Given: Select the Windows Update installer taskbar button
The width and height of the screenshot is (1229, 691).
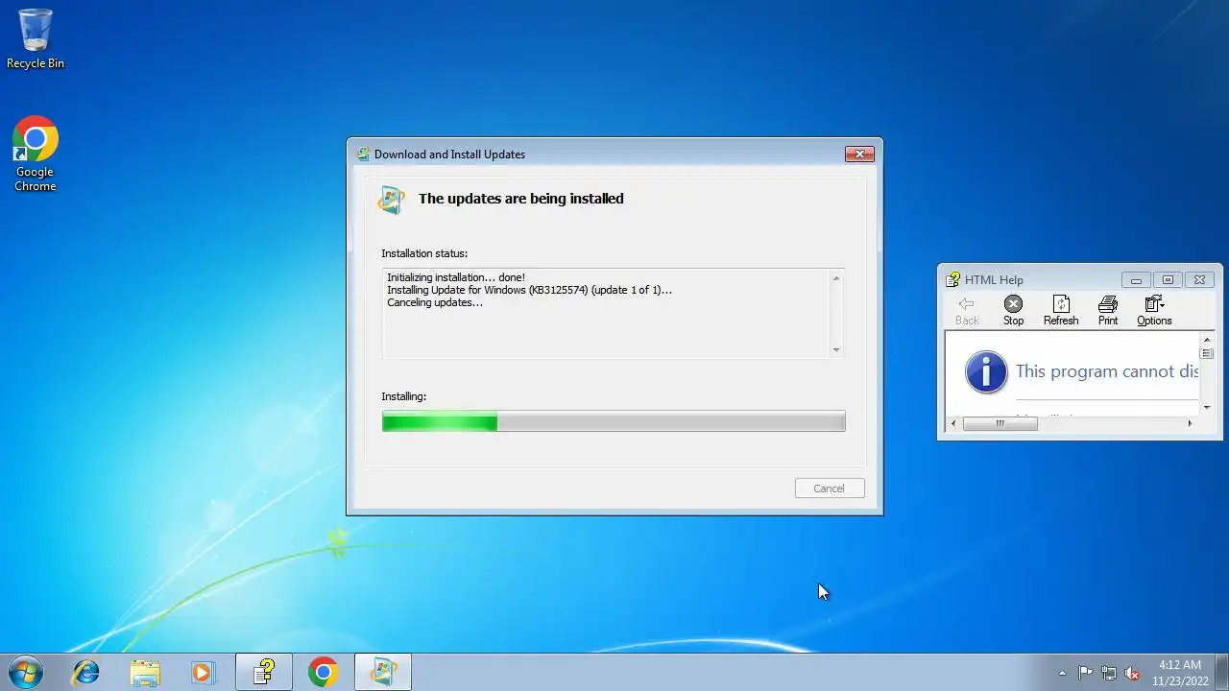Looking at the screenshot, I should click(383, 673).
